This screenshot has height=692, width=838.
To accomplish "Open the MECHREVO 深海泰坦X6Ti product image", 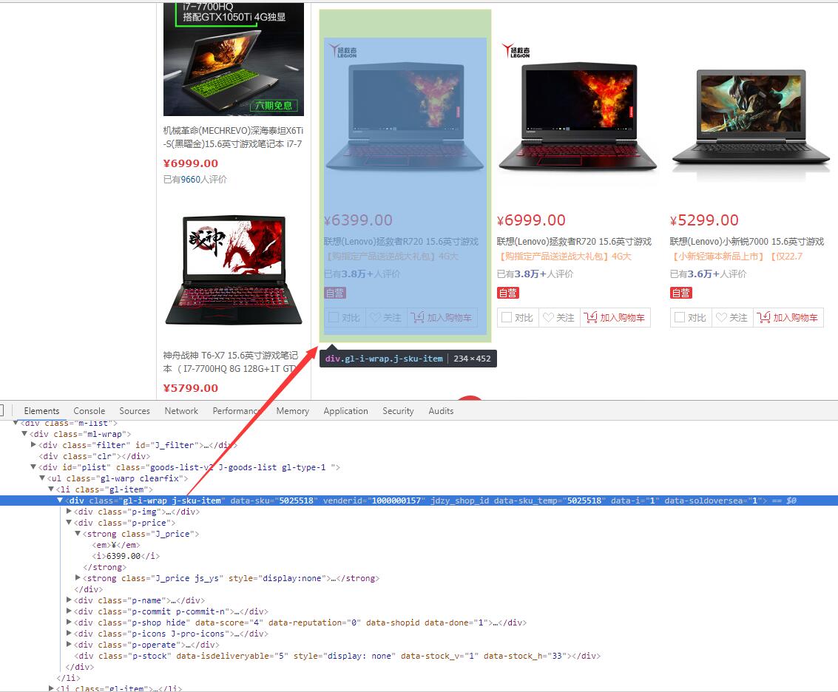I will (x=234, y=59).
